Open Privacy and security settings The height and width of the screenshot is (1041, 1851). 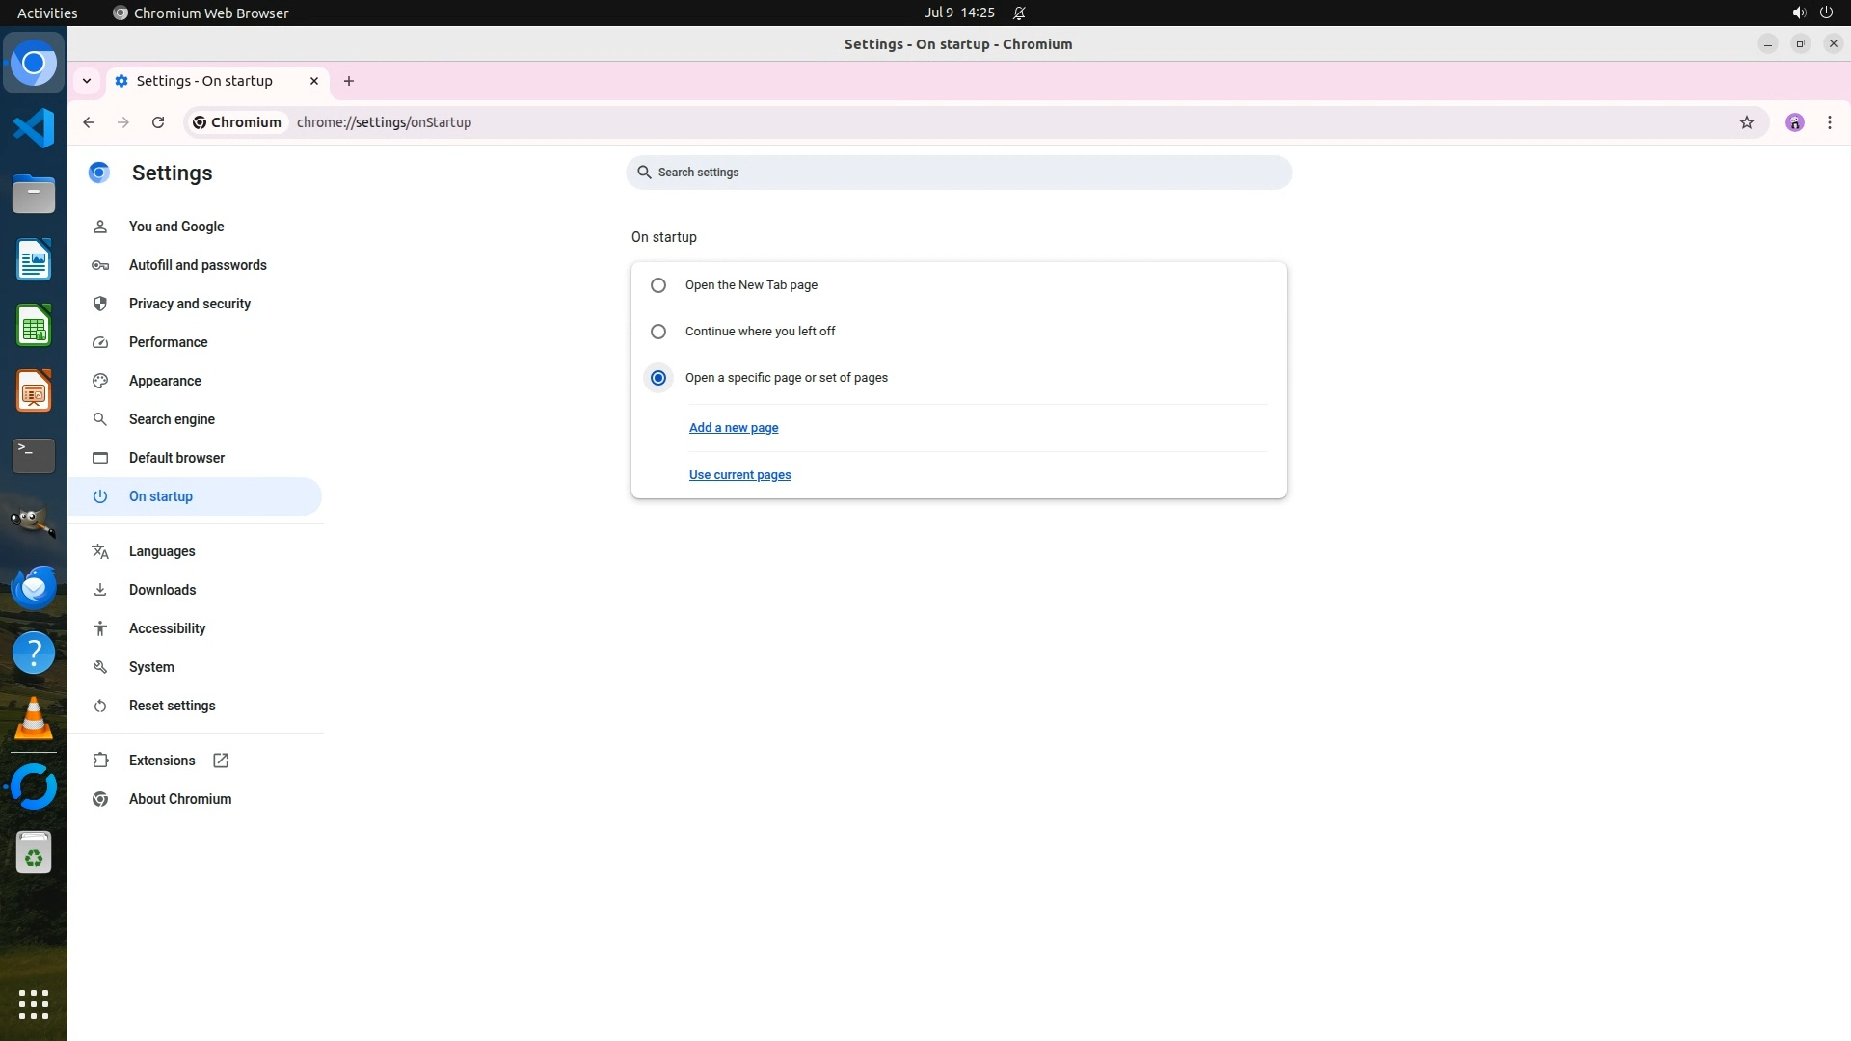point(190,304)
